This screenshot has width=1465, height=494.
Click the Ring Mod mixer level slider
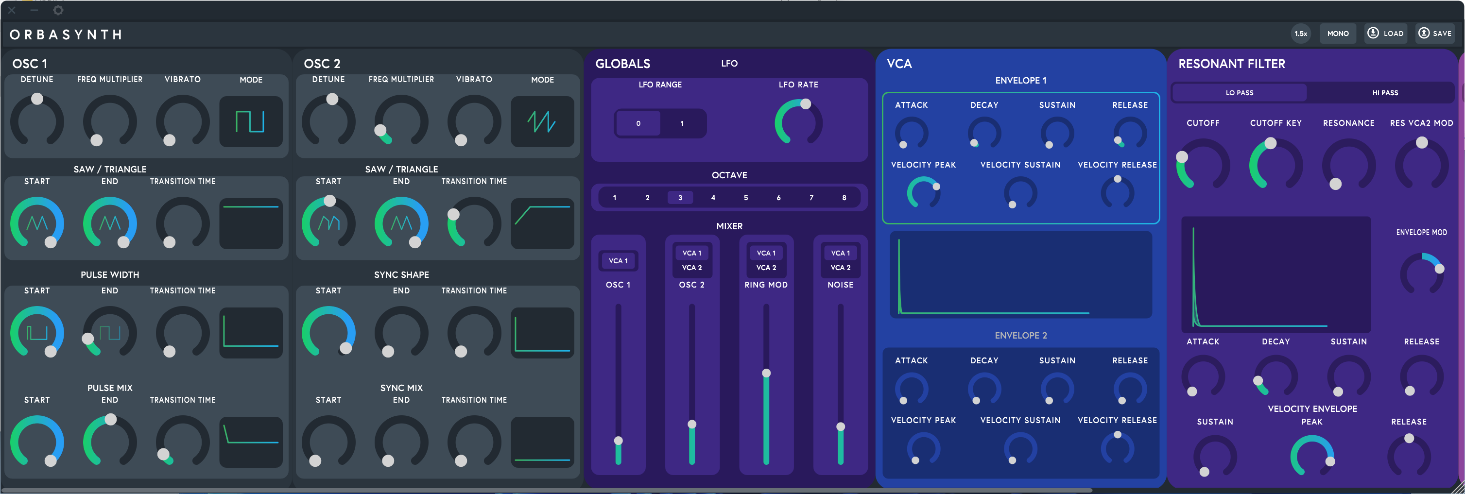click(766, 384)
